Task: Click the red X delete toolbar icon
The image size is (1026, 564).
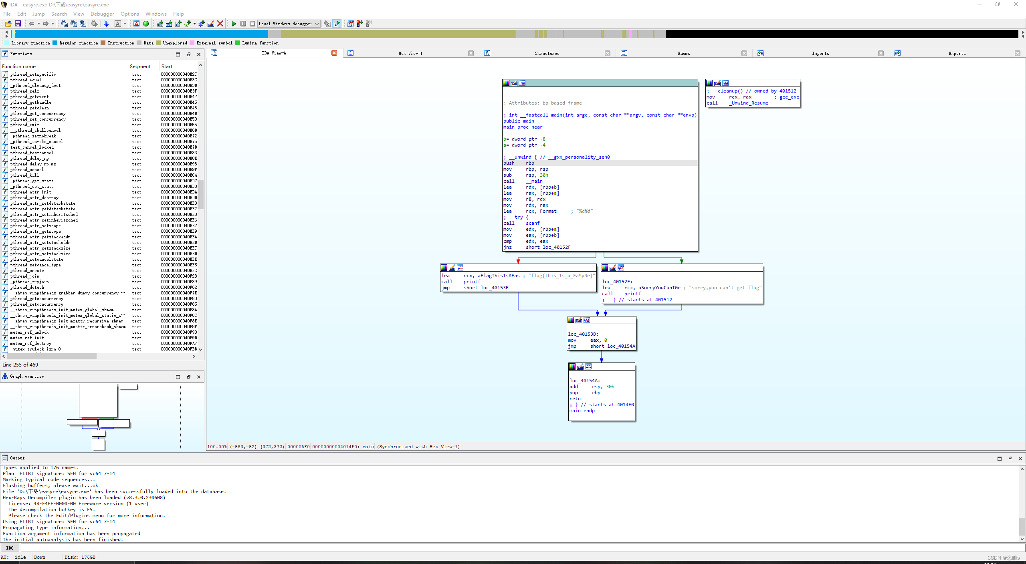Action: pyautogui.click(x=220, y=24)
